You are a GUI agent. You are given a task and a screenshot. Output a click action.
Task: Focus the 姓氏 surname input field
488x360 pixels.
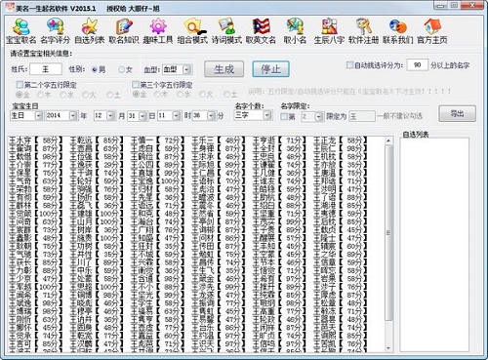pyautogui.click(x=46, y=69)
